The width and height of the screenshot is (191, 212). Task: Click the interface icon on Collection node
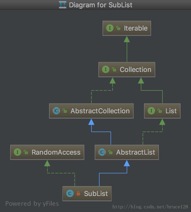[106, 70]
